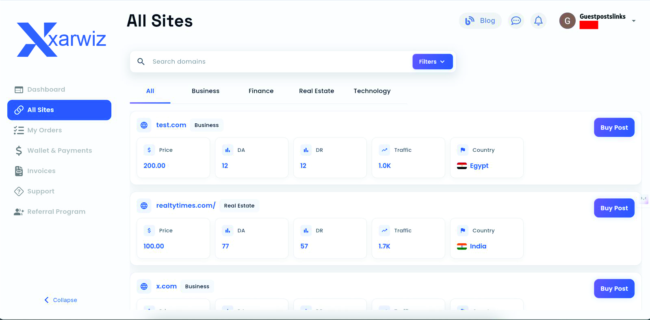Open the Referral Program page
Image resolution: width=650 pixels, height=320 pixels.
click(56, 212)
